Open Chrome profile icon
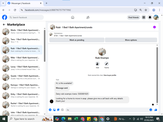 point(154,10)
